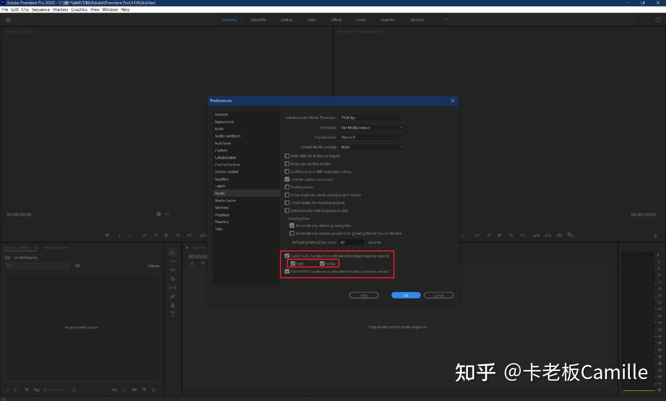Select the Type tool

tap(173, 314)
